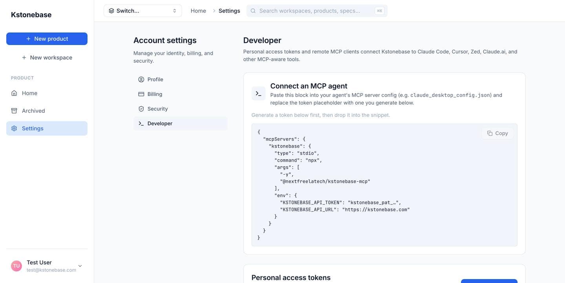
Task: Open the Profile settings section
Action: [180, 79]
